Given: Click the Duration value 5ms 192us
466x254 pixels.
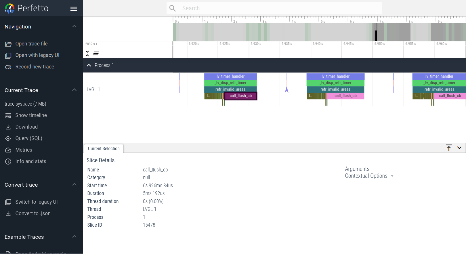Looking at the screenshot, I should pos(154,193).
